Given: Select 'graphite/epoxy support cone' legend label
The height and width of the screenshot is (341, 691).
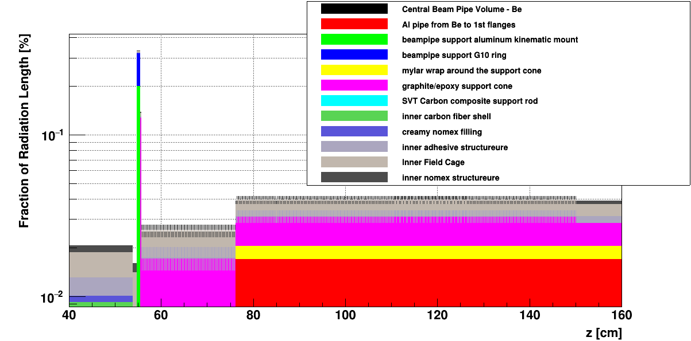Looking at the screenshot, I should (457, 86).
